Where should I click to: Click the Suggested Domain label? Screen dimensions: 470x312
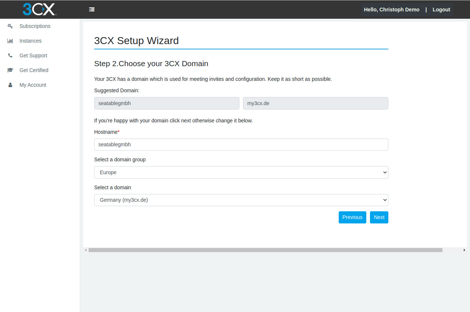coord(117,90)
